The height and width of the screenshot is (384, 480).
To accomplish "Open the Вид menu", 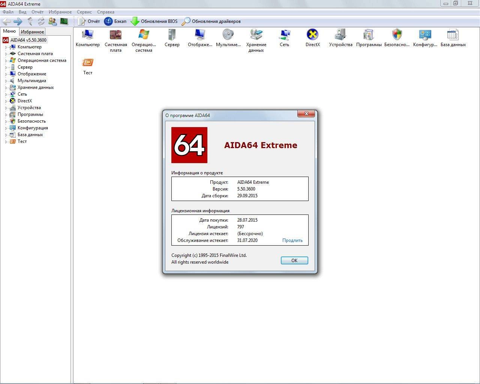I will click(22, 12).
